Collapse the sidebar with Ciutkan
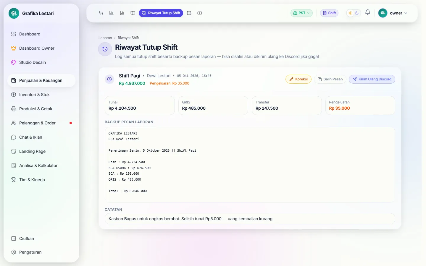This screenshot has height=266, width=426. [41, 239]
